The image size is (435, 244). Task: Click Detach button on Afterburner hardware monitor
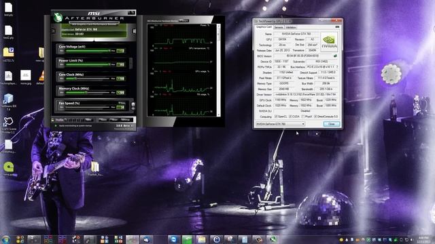(184, 21)
